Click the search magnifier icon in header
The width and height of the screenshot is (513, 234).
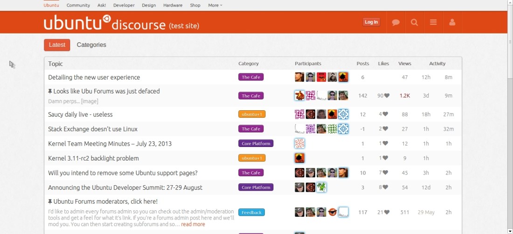click(415, 22)
